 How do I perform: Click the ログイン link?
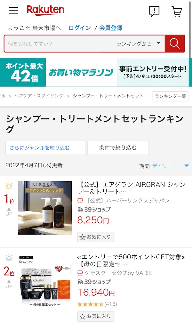click(80, 28)
